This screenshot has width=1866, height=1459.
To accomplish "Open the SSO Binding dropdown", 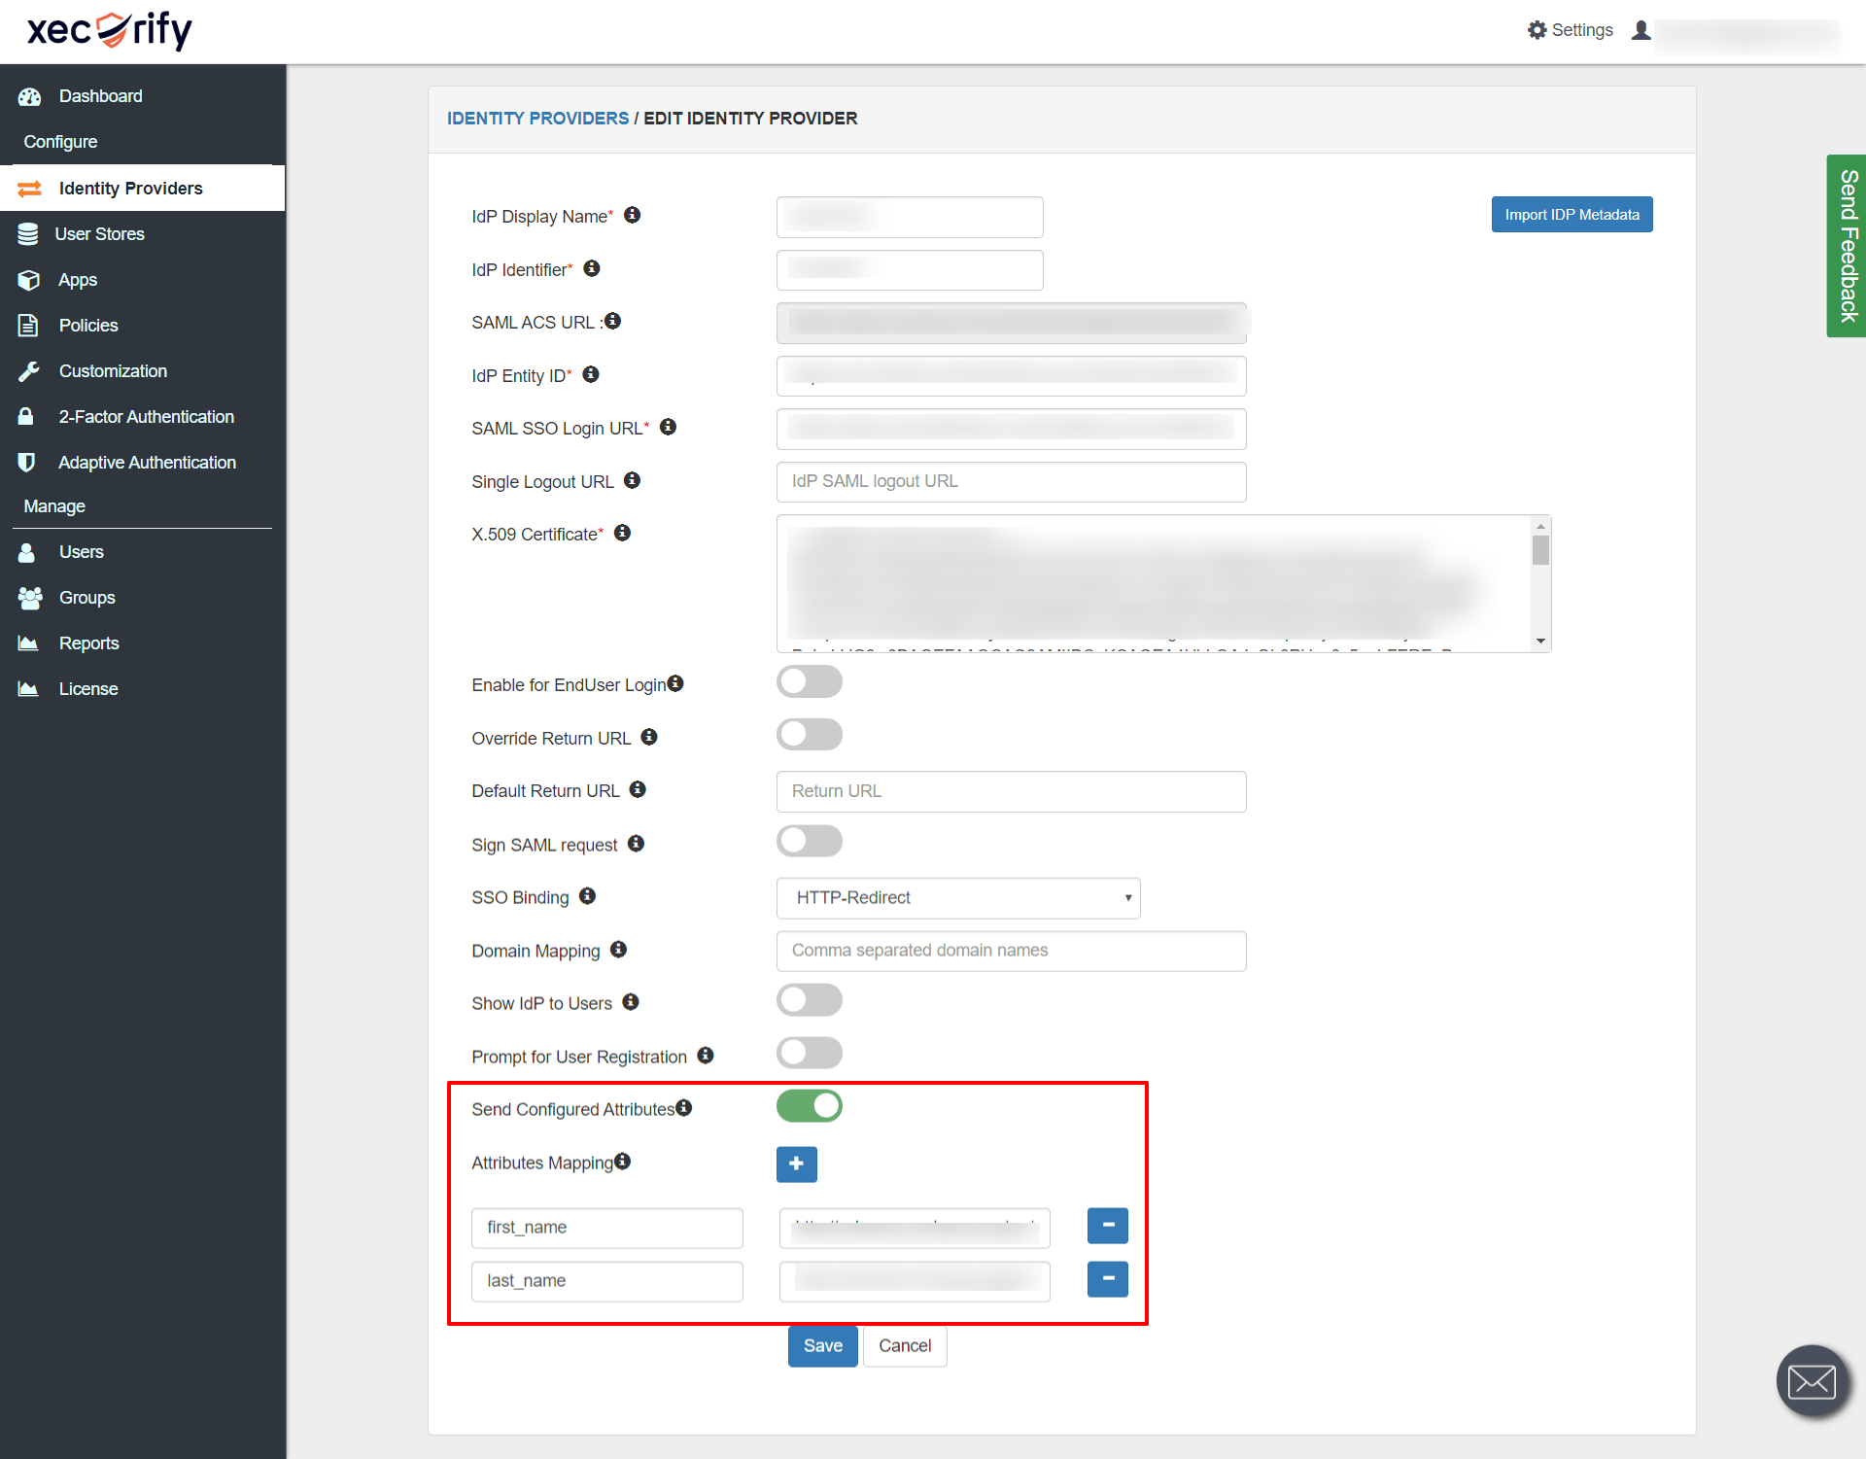I will [x=957, y=897].
